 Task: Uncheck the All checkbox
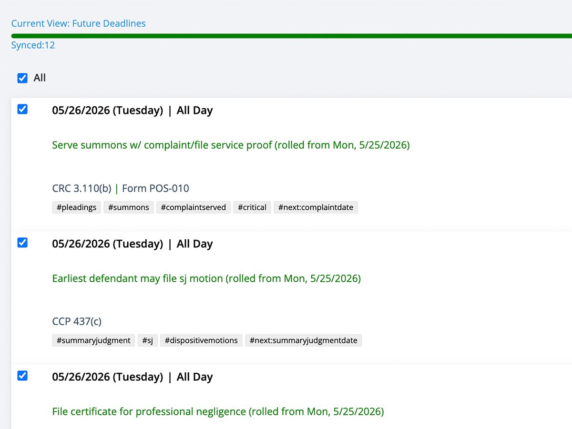(x=22, y=78)
